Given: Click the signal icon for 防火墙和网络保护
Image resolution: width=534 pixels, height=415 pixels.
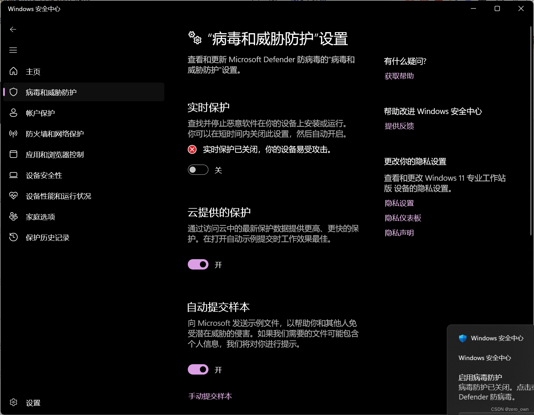Looking at the screenshot, I should (13, 133).
